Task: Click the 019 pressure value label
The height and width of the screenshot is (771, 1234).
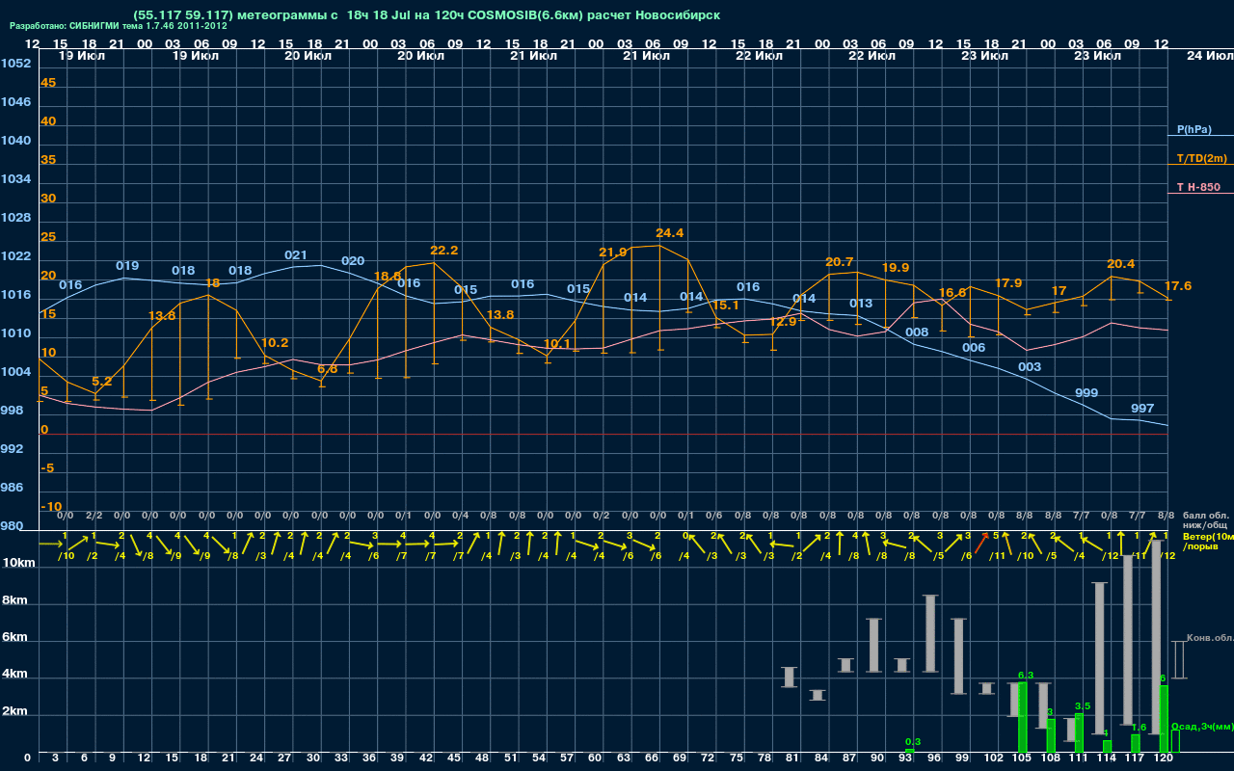Action: pos(127,266)
